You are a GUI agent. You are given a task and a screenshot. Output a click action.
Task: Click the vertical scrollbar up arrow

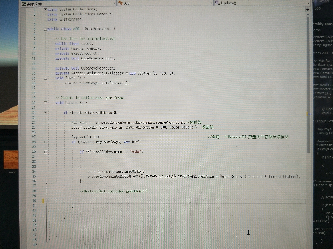pos(308,14)
